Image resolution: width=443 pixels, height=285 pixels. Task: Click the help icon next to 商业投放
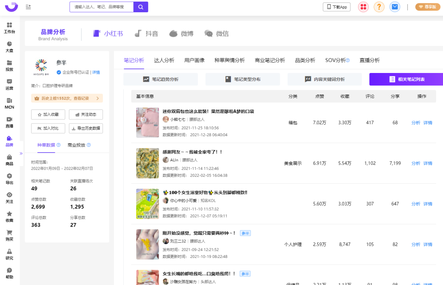point(89,145)
